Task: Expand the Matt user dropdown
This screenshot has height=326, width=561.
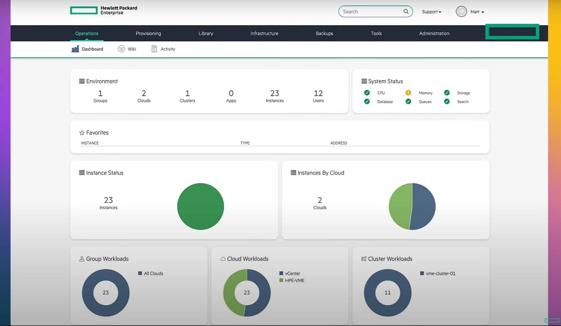Action: [477, 12]
